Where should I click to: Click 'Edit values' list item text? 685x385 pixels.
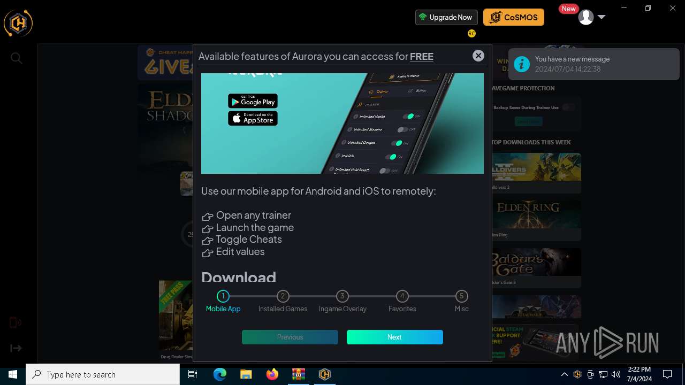pos(240,251)
